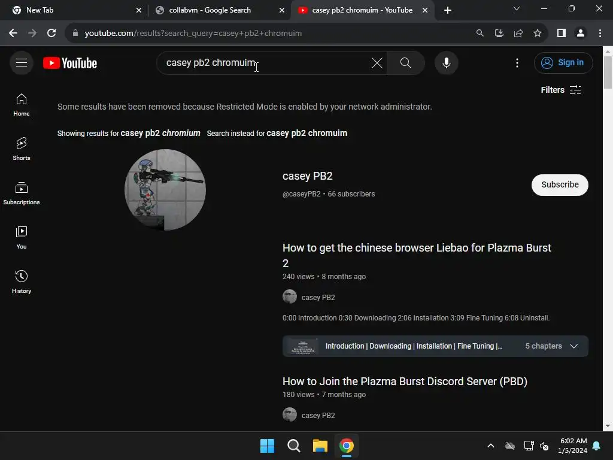Open a new tab with the plus button

[x=448, y=10]
